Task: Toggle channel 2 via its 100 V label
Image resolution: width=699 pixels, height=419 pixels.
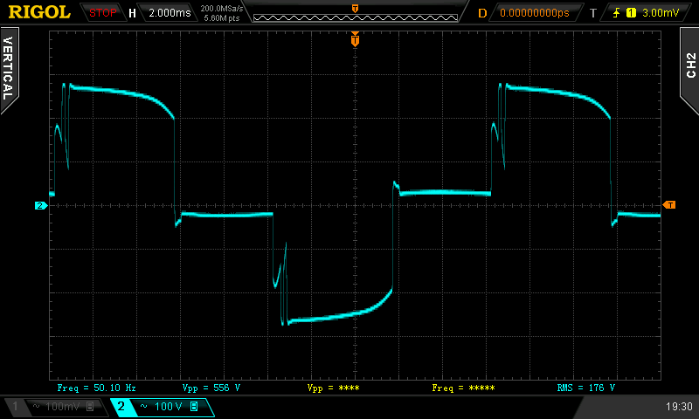Action: click(166, 407)
